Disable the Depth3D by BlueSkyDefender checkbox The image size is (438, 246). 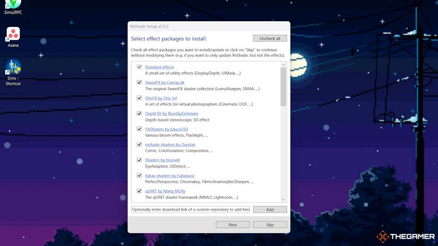click(x=139, y=113)
